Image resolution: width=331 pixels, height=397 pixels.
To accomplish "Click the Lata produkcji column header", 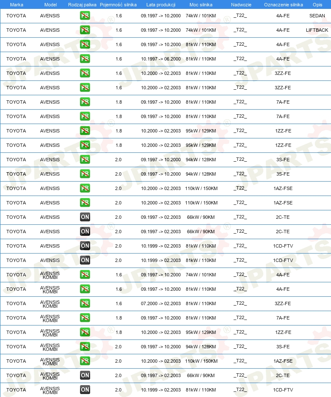I will [161, 5].
